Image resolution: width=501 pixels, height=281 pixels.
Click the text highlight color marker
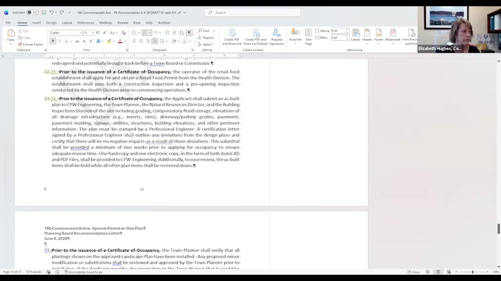point(110,41)
